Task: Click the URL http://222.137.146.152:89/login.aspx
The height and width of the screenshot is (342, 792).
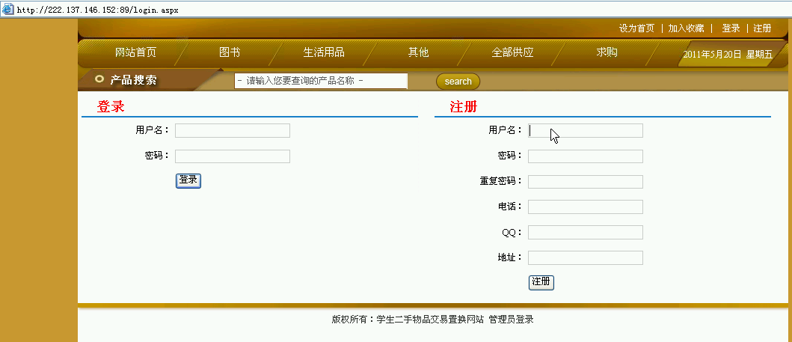Action: [x=97, y=10]
